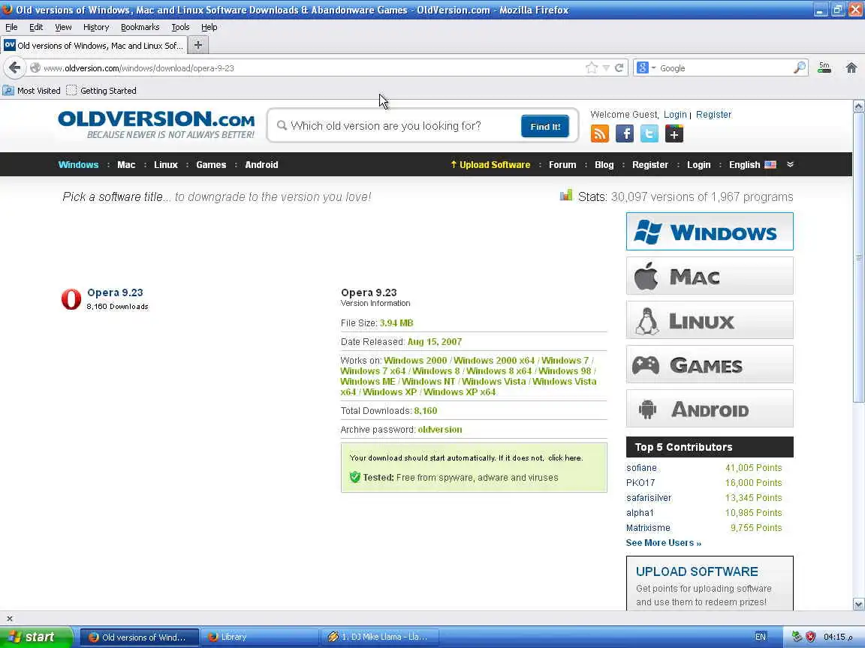The height and width of the screenshot is (648, 865).
Task: Click the red shield tray icon
Action: coord(810,637)
